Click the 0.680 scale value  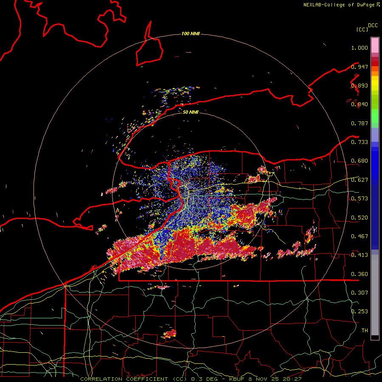360,161
